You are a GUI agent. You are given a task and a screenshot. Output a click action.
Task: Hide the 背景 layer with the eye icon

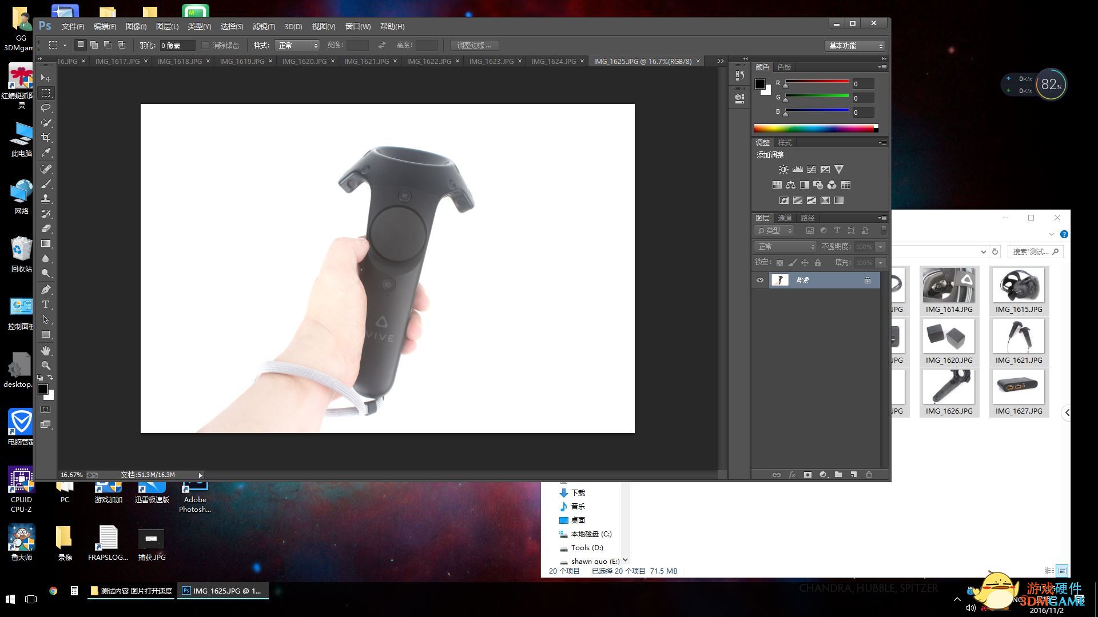coord(760,280)
